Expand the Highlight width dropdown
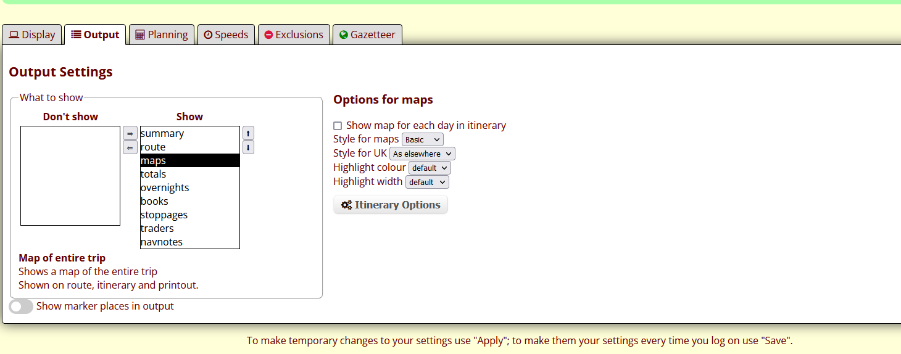This screenshot has width=901, height=354. click(427, 182)
